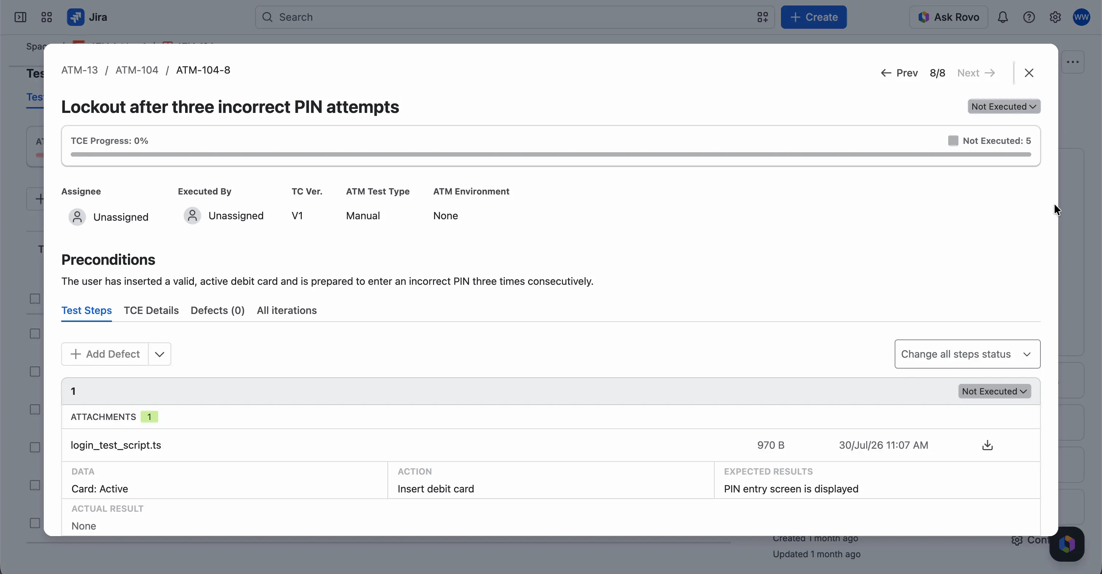This screenshot has width=1102, height=574.
Task: Click the Executed By unassigned avatar icon
Action: (192, 216)
